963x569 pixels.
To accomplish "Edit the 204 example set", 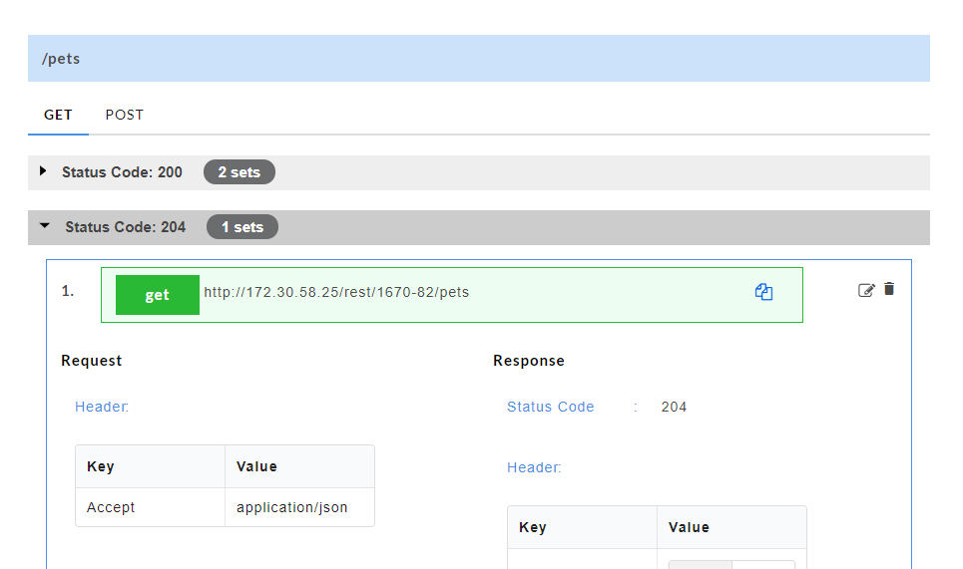I will point(866,290).
